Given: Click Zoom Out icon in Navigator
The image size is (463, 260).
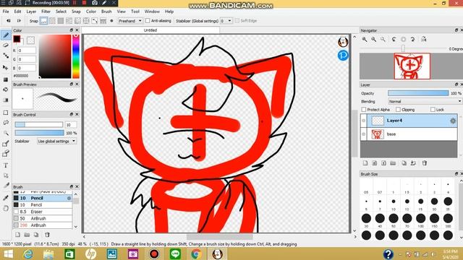Looking at the screenshot, I should tap(374, 39).
